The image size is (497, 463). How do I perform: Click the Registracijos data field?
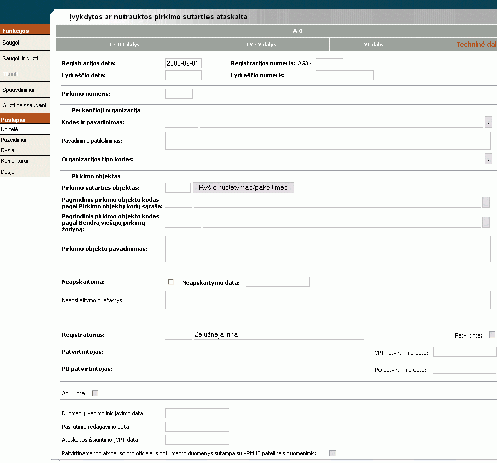pos(184,63)
